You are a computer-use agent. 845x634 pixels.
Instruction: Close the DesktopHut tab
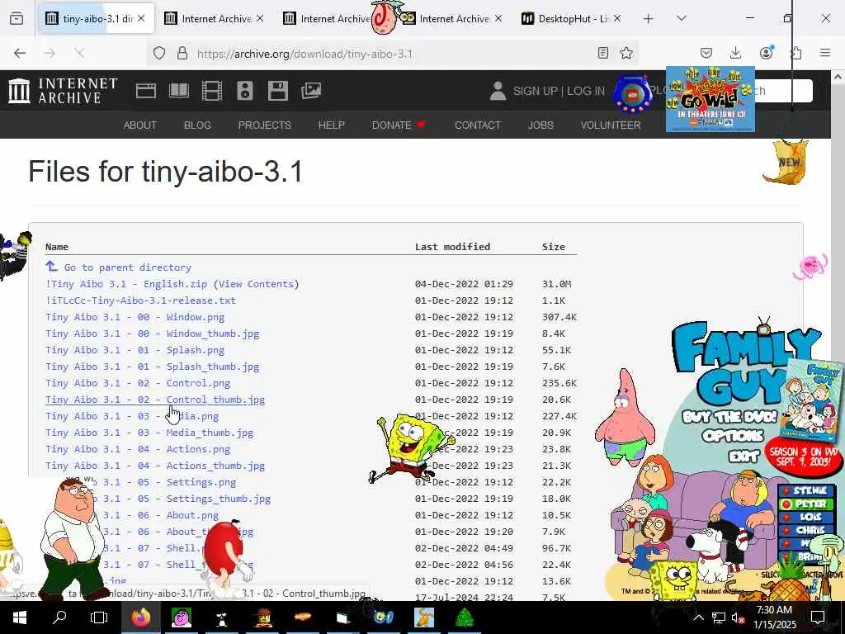point(617,18)
